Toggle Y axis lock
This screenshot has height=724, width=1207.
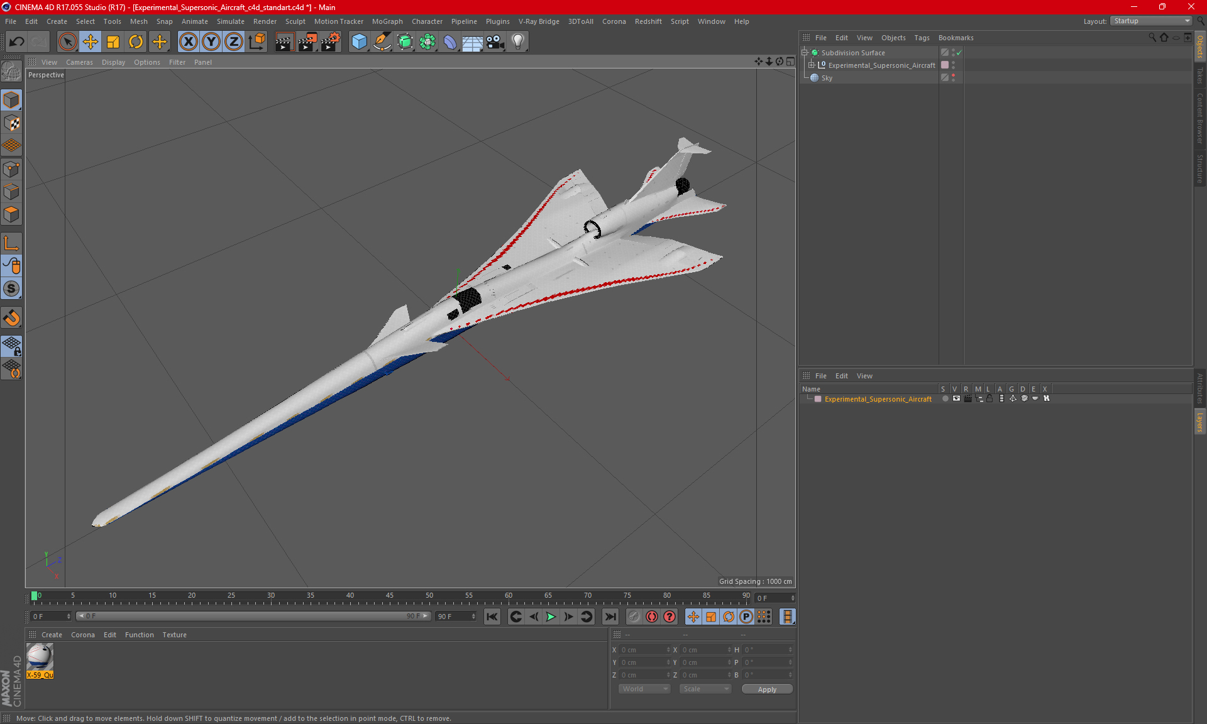[x=211, y=42]
